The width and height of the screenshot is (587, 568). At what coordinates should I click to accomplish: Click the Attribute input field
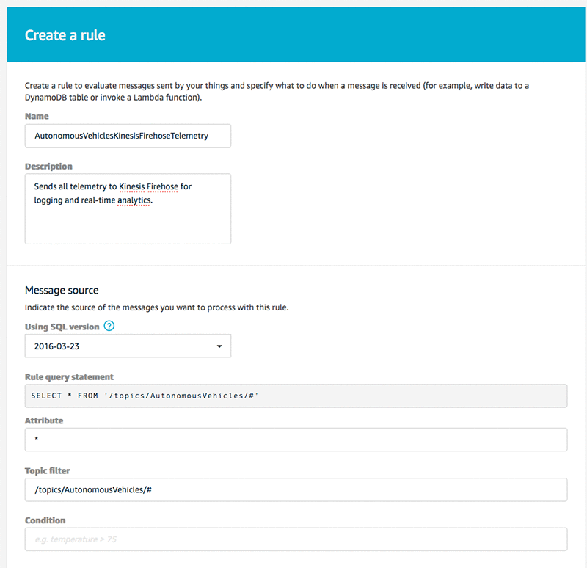pyautogui.click(x=296, y=440)
